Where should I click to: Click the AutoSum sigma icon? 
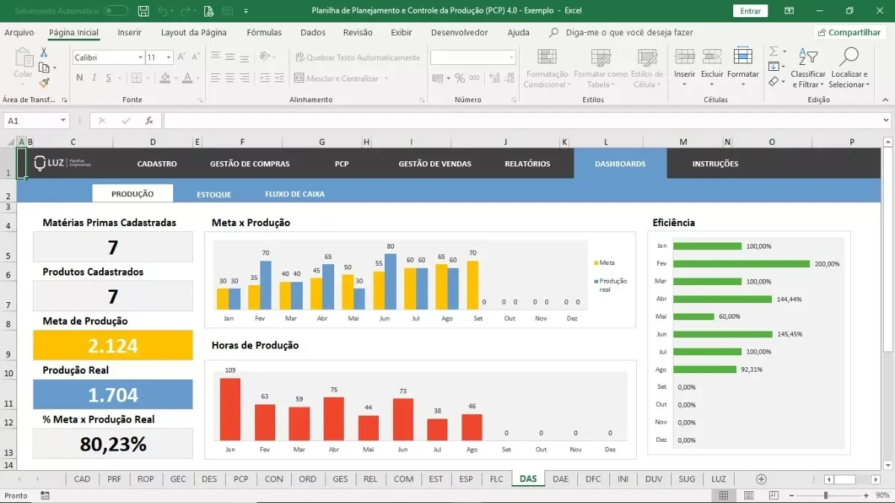[x=774, y=51]
